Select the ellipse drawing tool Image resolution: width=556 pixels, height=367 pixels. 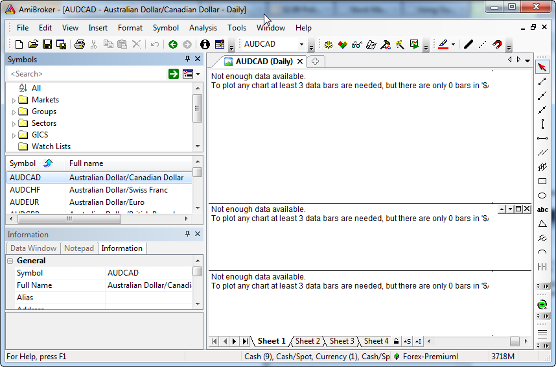coord(542,196)
